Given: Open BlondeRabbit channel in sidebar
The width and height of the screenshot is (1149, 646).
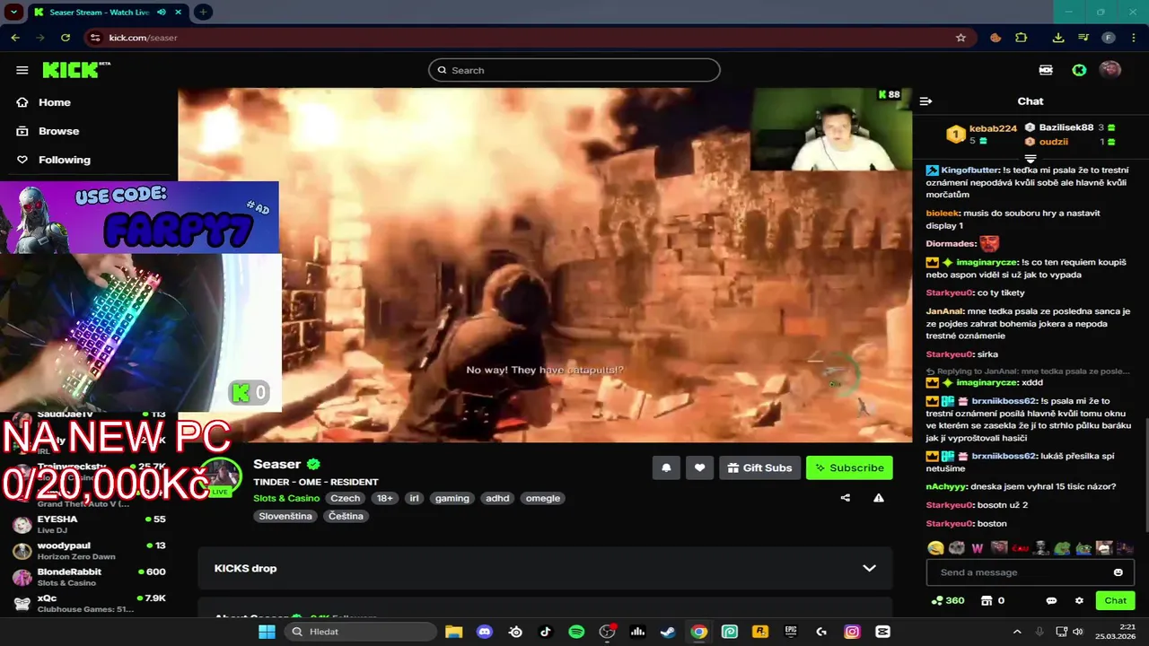Looking at the screenshot, I should point(88,577).
